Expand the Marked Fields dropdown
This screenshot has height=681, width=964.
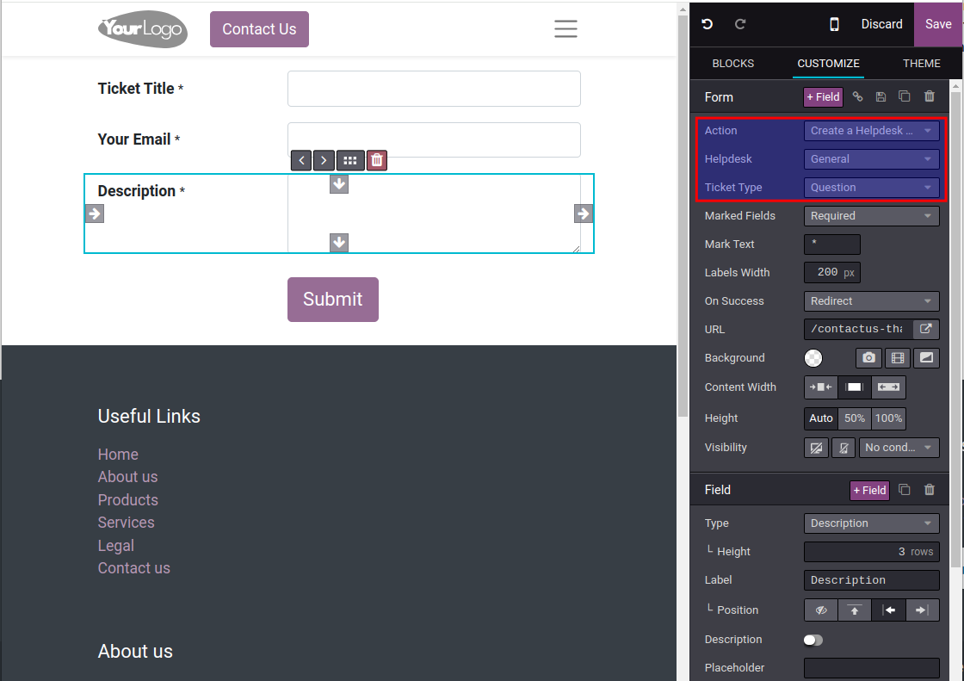click(871, 216)
